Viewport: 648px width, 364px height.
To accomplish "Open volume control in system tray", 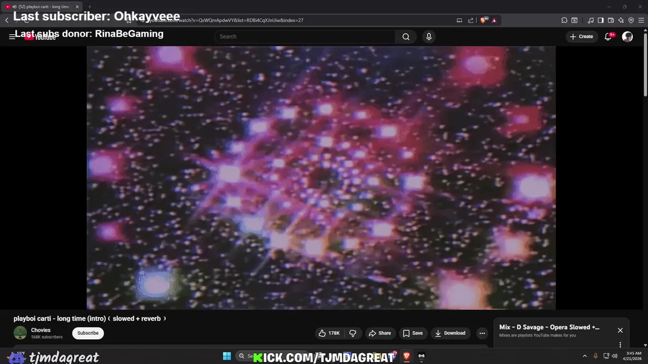I will coord(615,356).
